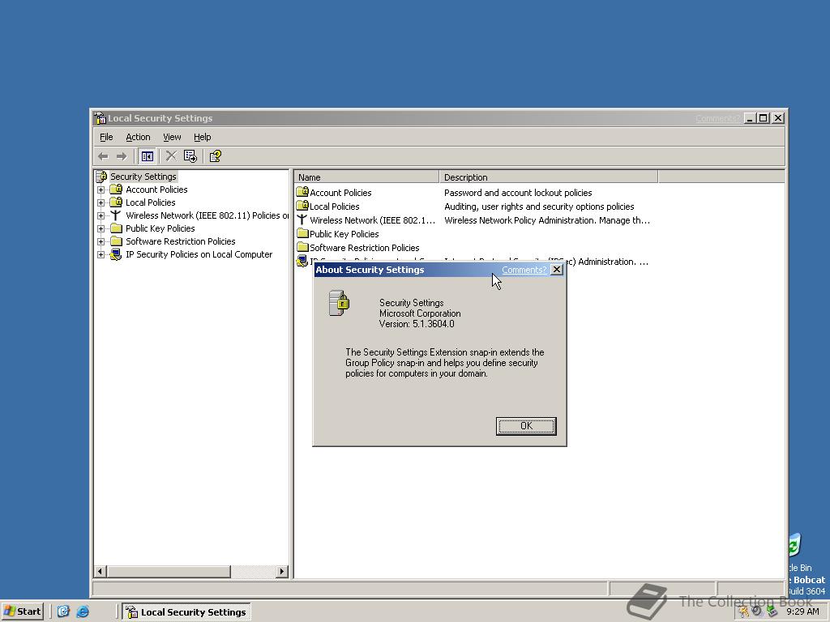Click the 9:29 AM taskbar clock

802,612
